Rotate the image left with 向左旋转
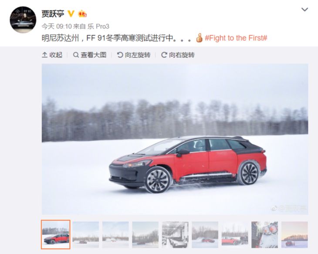Image resolution: width=318 pixels, height=254 pixels. (134, 55)
